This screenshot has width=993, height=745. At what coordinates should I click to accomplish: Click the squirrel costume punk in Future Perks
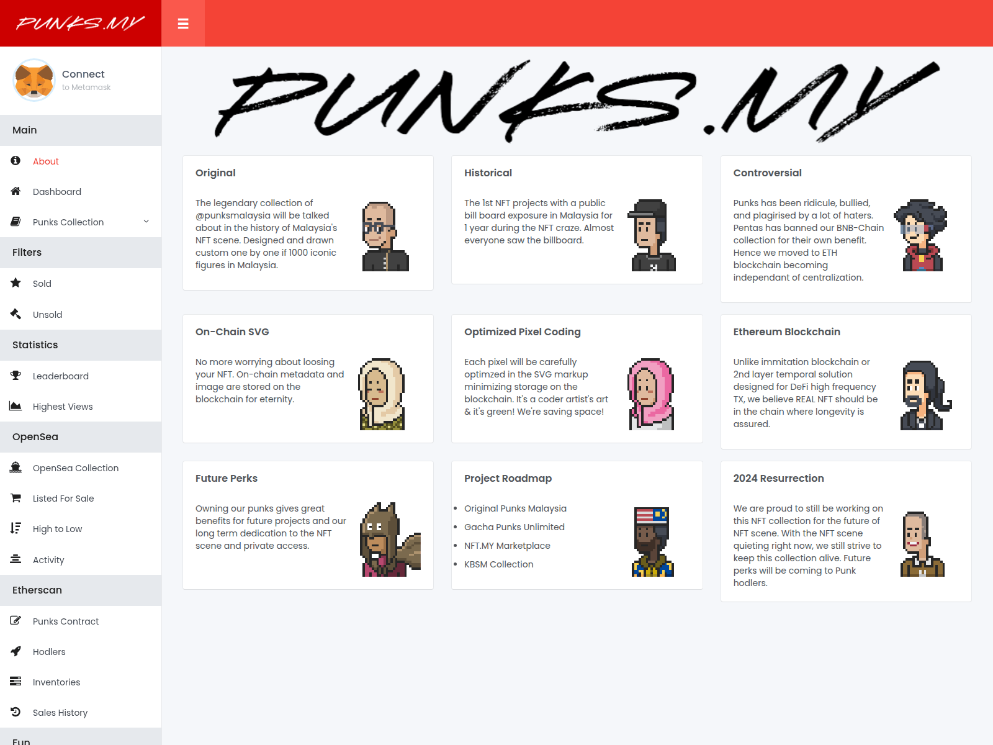[390, 540]
